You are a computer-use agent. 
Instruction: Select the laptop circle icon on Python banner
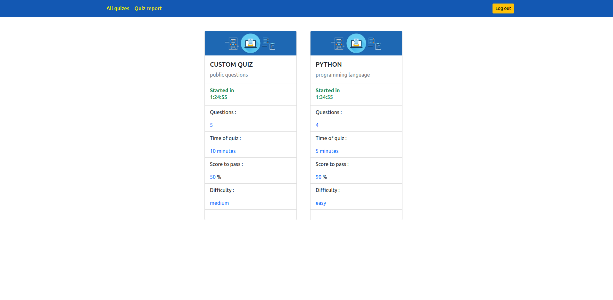[356, 43]
